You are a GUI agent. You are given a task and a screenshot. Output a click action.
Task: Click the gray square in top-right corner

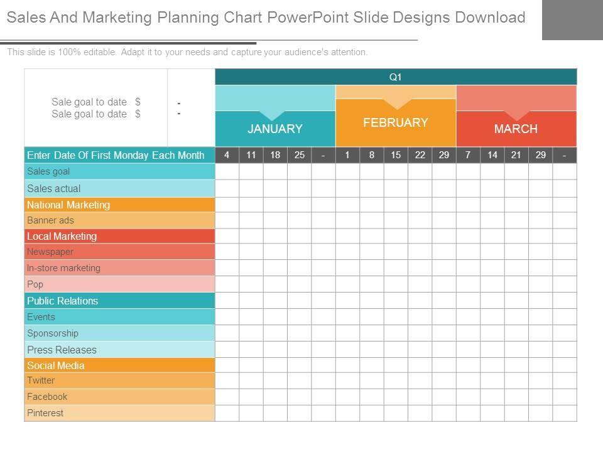572,20
